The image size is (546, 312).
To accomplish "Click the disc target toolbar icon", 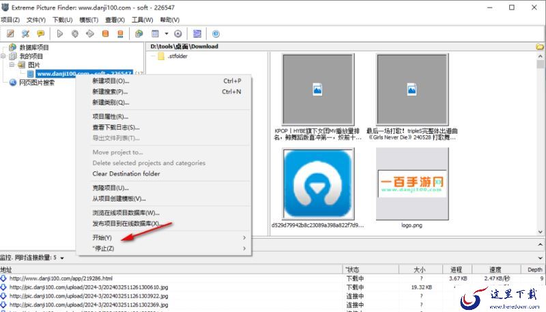I will 178,33.
